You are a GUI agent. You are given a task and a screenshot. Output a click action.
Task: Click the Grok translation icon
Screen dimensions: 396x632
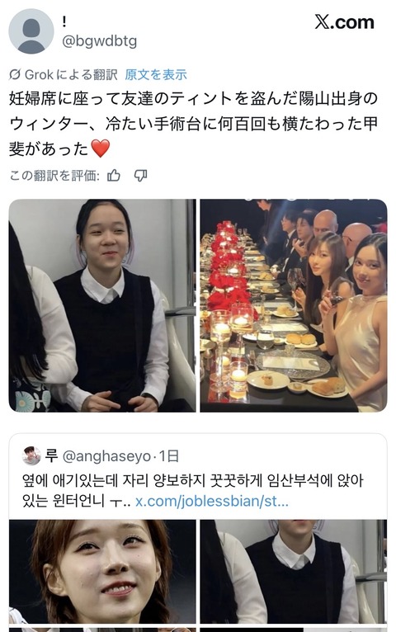(x=15, y=74)
